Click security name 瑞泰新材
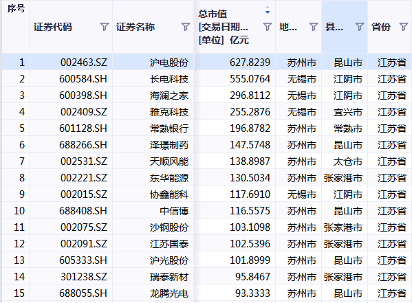Viewport: 412px width, 303px height. point(169,277)
